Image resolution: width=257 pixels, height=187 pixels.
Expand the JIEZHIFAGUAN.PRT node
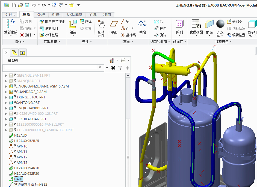[x=6, y=119]
